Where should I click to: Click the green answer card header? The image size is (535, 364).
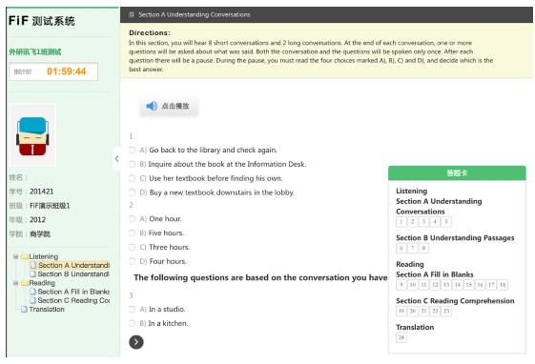(x=457, y=173)
